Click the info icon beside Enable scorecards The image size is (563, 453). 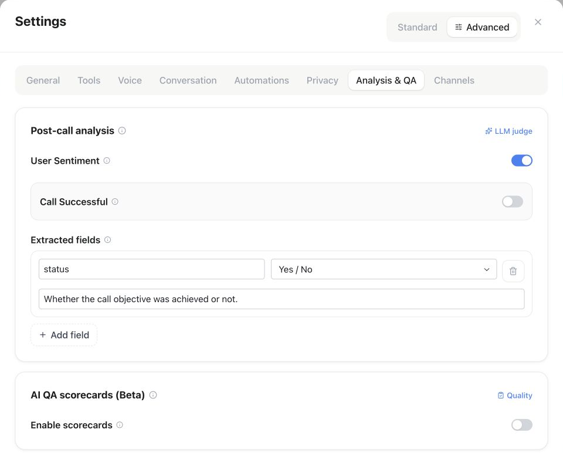coord(120,425)
